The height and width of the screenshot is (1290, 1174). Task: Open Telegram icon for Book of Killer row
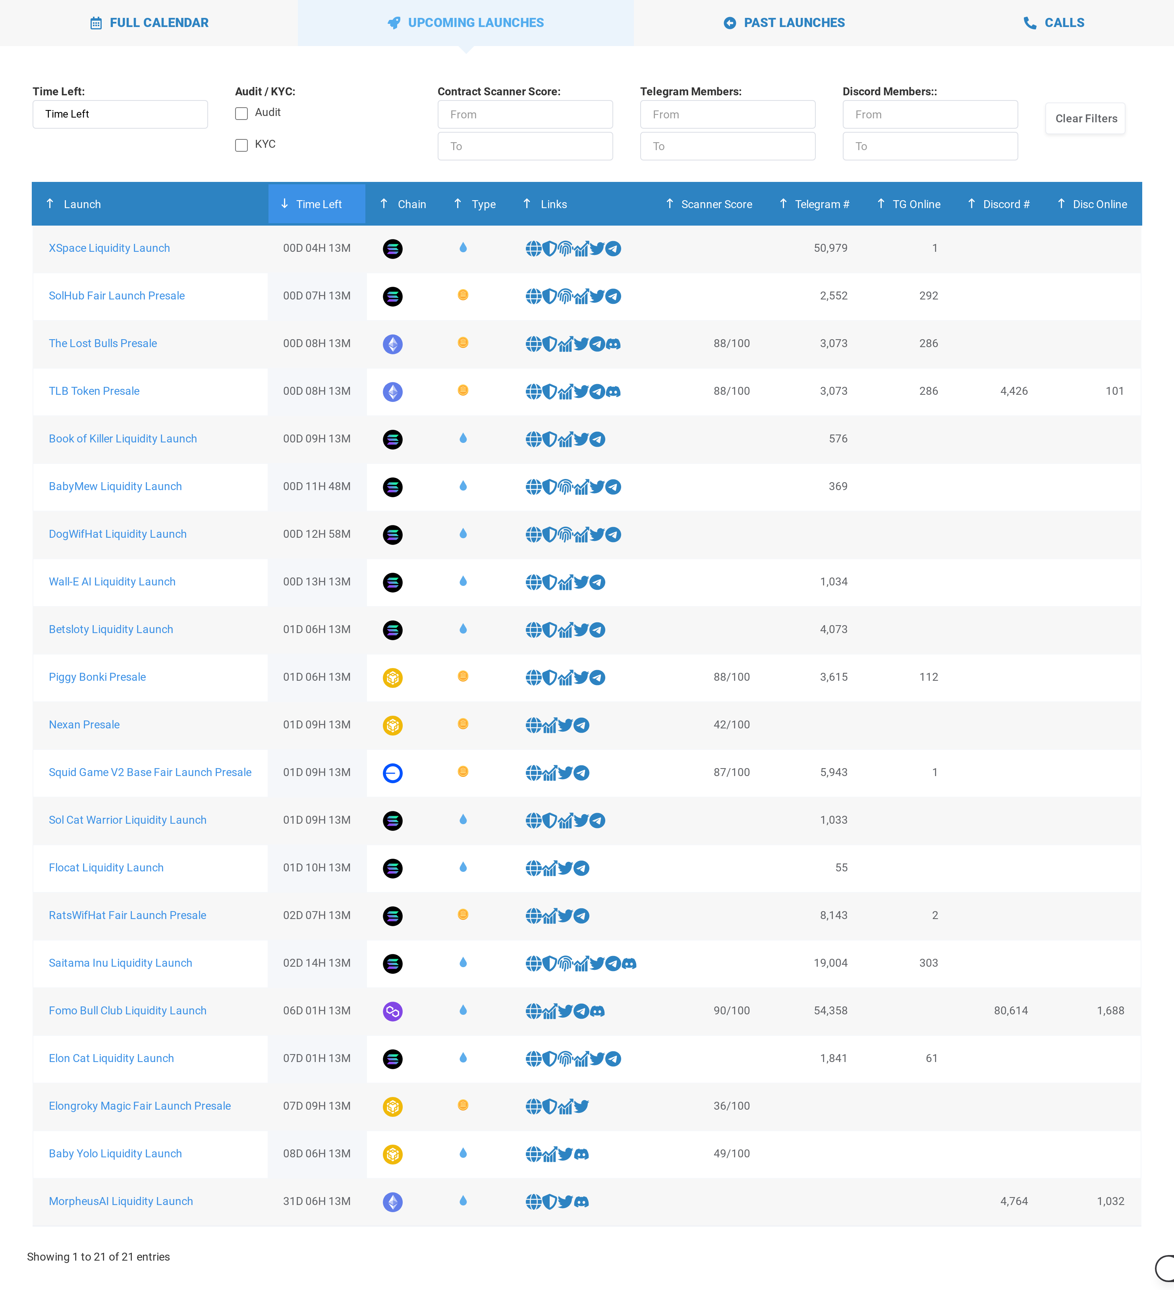[597, 439]
